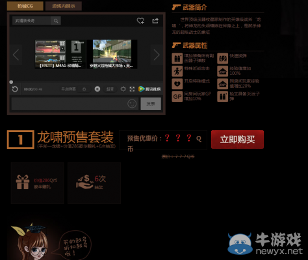The image size is (308, 260).
Task: Open the M4A1 FPSTT video thumbnail
Action: click(x=60, y=54)
